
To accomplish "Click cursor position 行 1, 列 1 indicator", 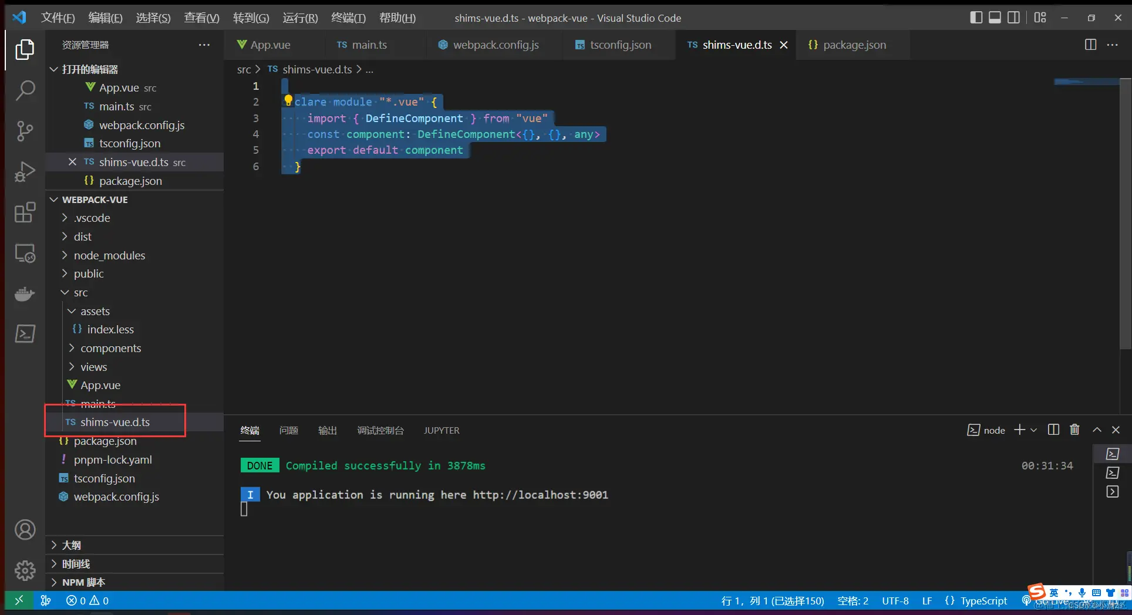I will tap(772, 600).
